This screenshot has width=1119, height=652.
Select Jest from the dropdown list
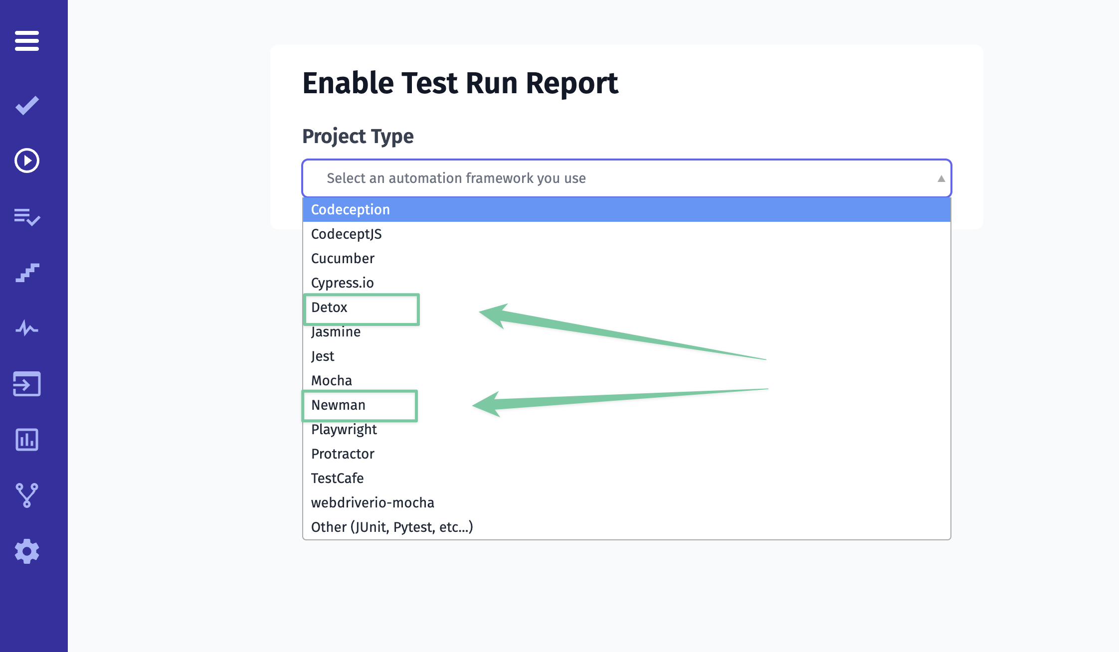click(627, 356)
